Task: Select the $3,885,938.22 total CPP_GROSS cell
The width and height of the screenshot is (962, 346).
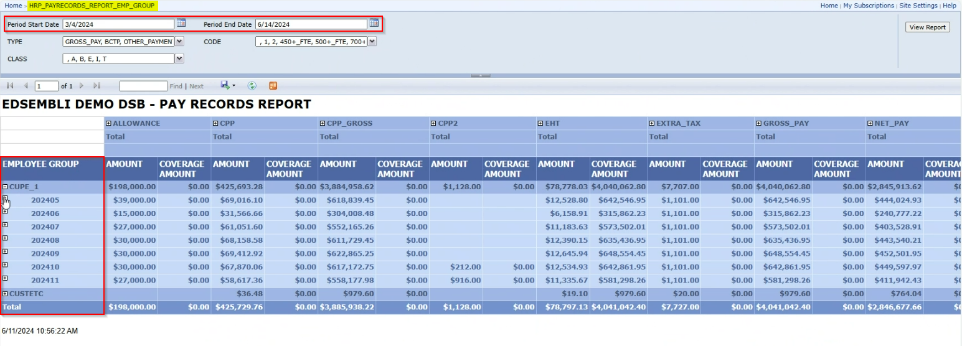Action: [347, 307]
